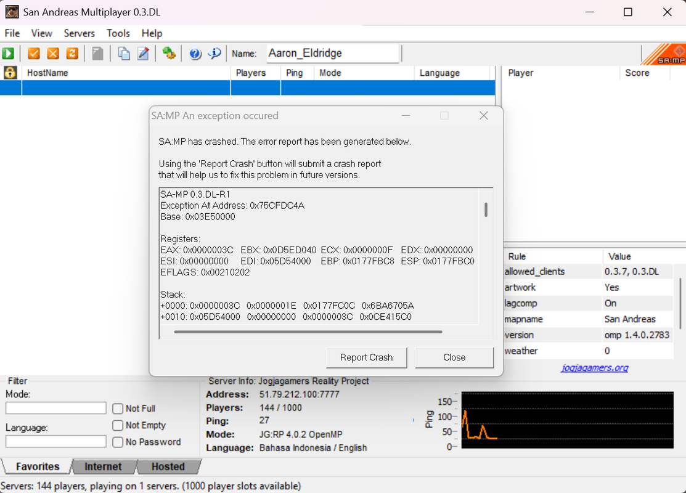Select the version rule row
Image resolution: width=686 pixels, height=493 pixels.
pos(589,335)
